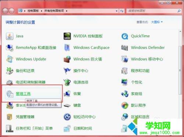Open 任务栏和「开始」菜单 icon
The height and width of the screenshot is (137, 184).
(10, 129)
